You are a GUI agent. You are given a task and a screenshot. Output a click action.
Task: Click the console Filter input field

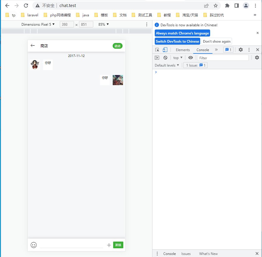click(x=223, y=58)
